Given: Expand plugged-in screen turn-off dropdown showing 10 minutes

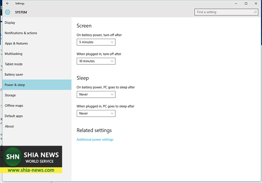Looking at the screenshot, I should (x=96, y=61).
